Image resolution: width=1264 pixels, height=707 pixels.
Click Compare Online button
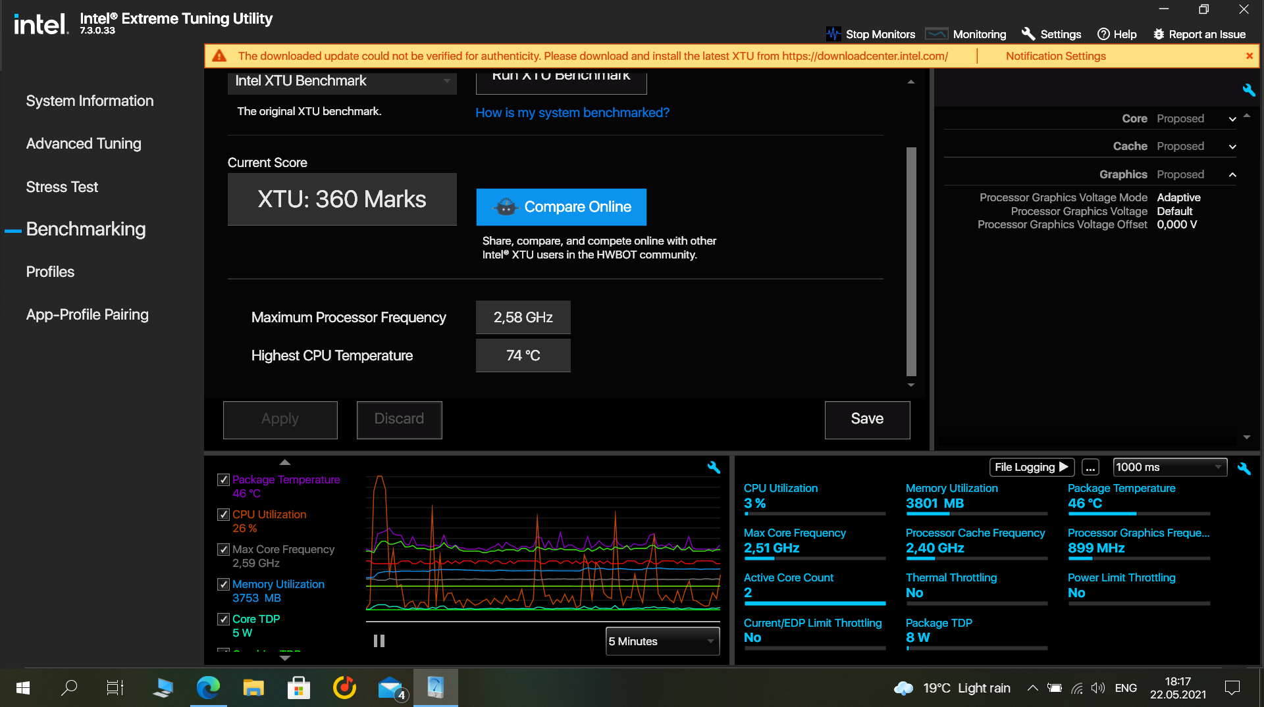coord(561,207)
